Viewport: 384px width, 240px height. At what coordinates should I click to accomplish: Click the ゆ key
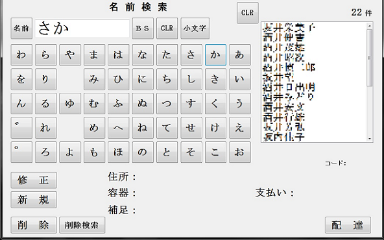pyautogui.click(x=70, y=103)
